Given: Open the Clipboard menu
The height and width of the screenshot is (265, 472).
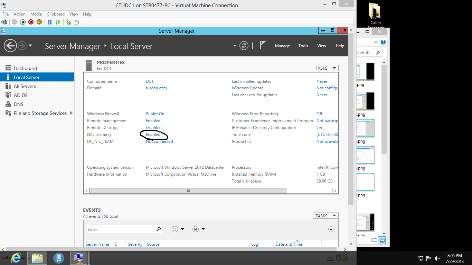Looking at the screenshot, I should click(x=56, y=14).
